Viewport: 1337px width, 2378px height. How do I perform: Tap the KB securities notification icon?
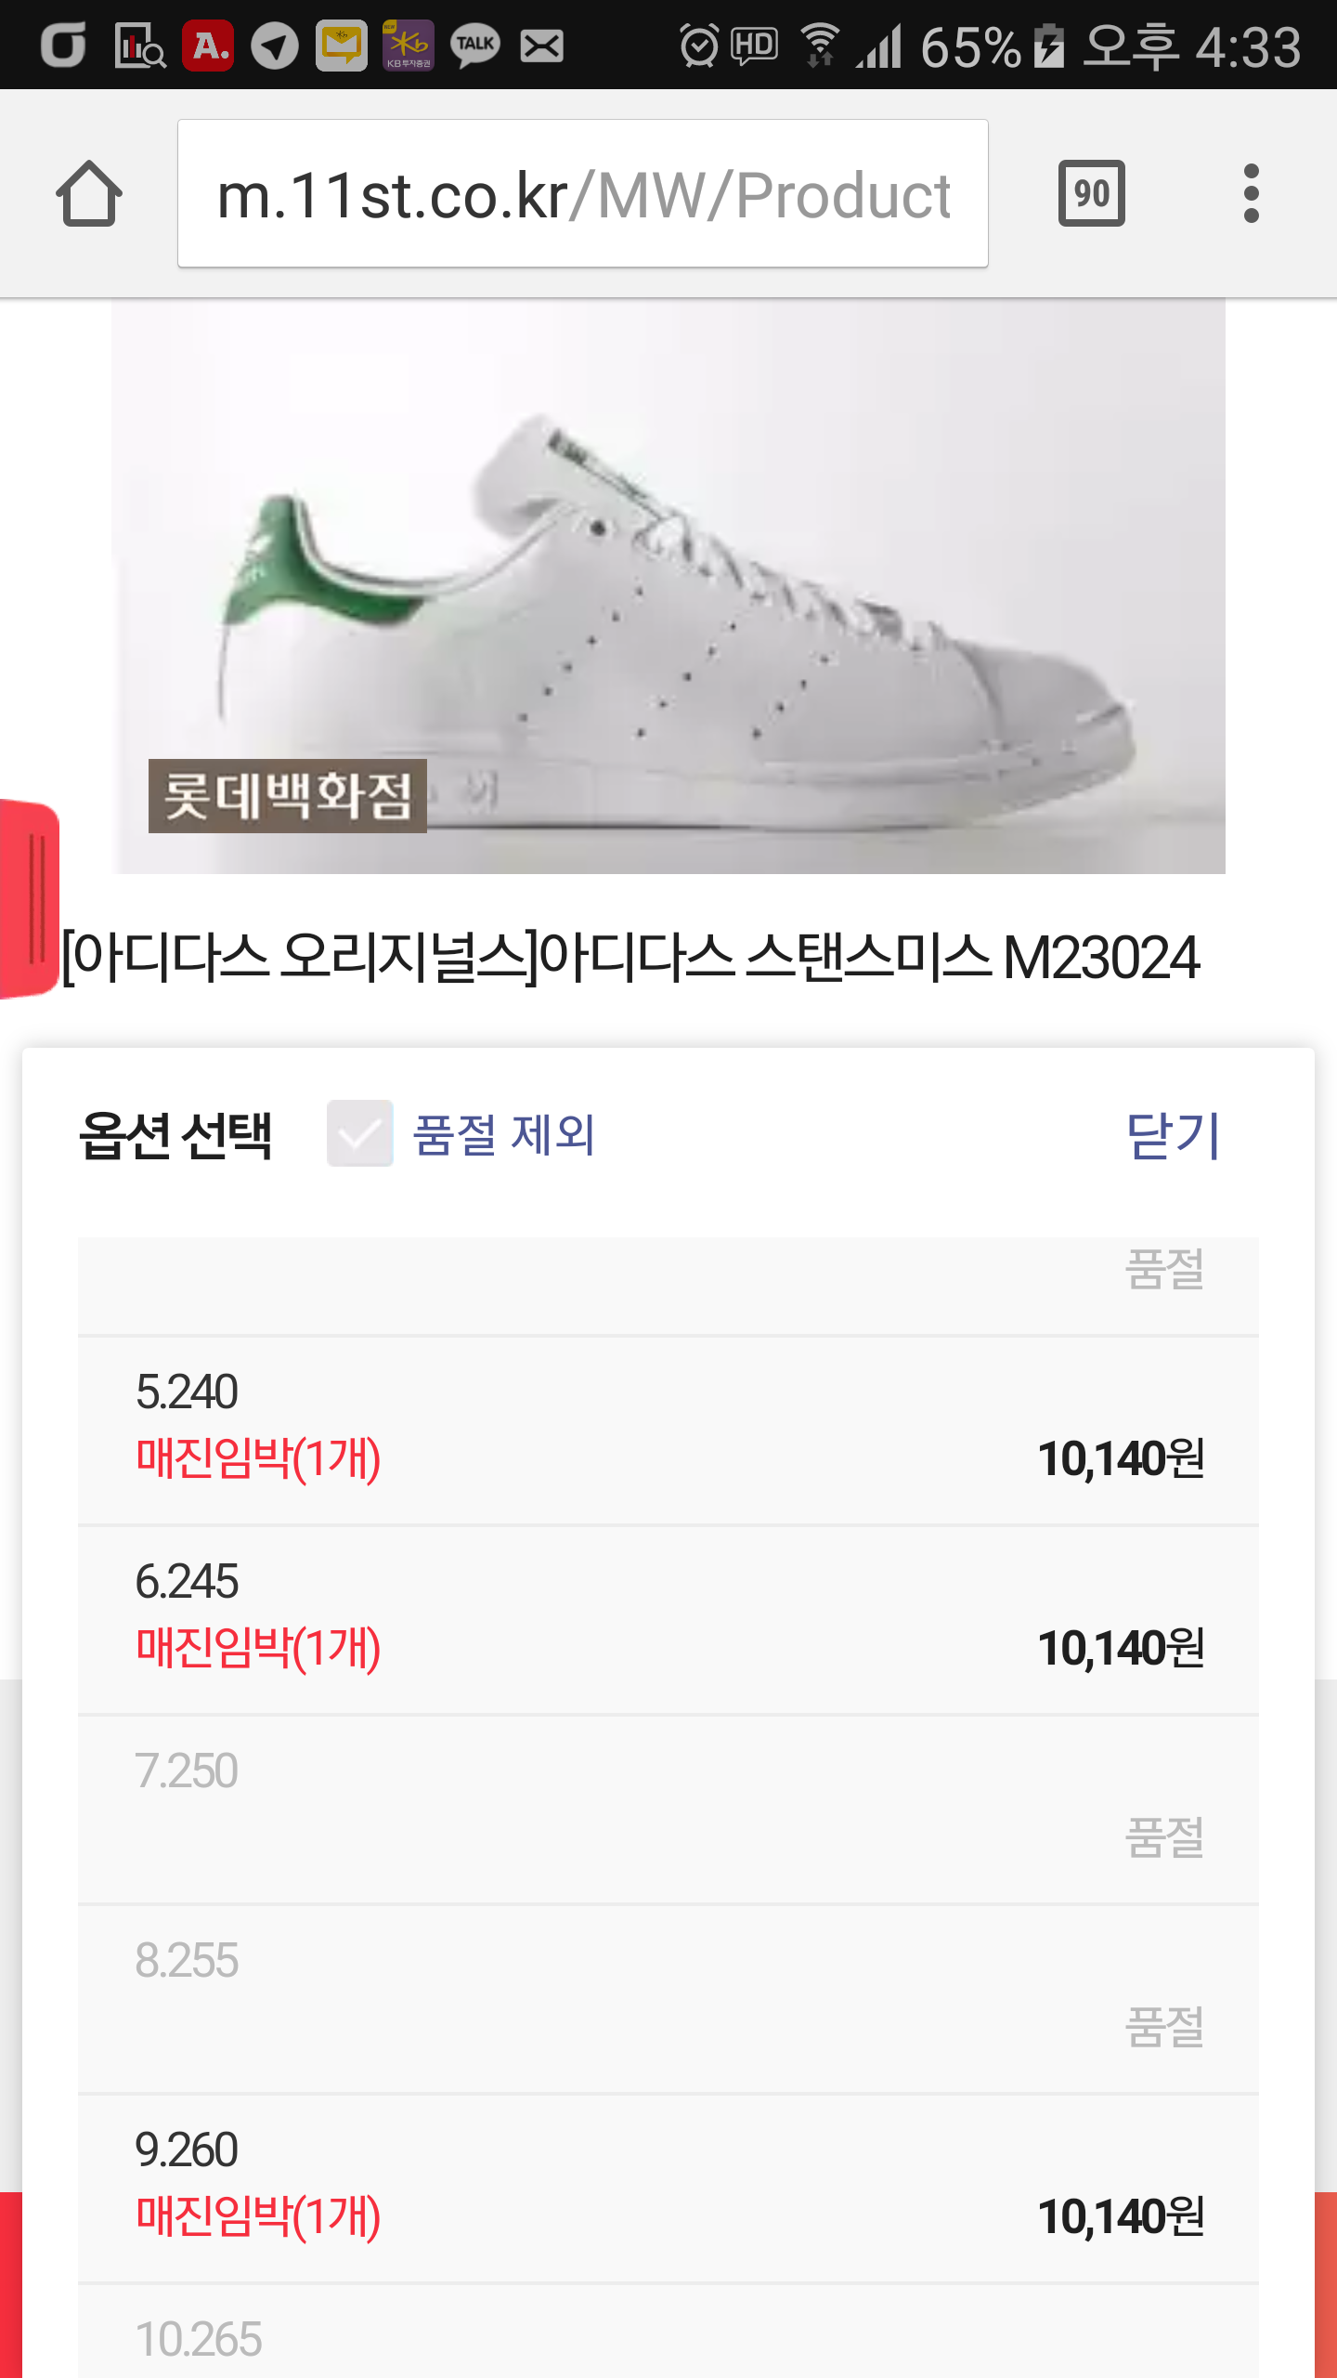[x=409, y=45]
